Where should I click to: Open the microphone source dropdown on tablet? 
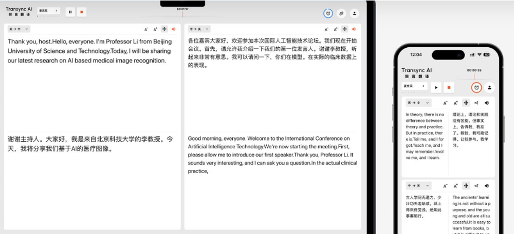[48, 11]
